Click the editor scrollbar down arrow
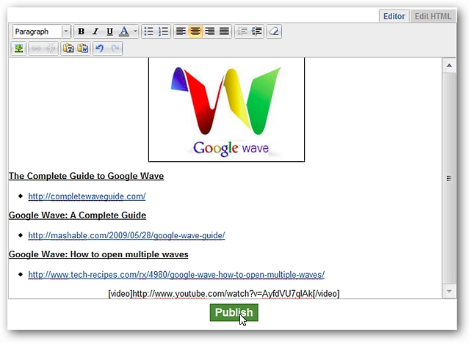Viewport: 470px width, 343px height. point(449,291)
